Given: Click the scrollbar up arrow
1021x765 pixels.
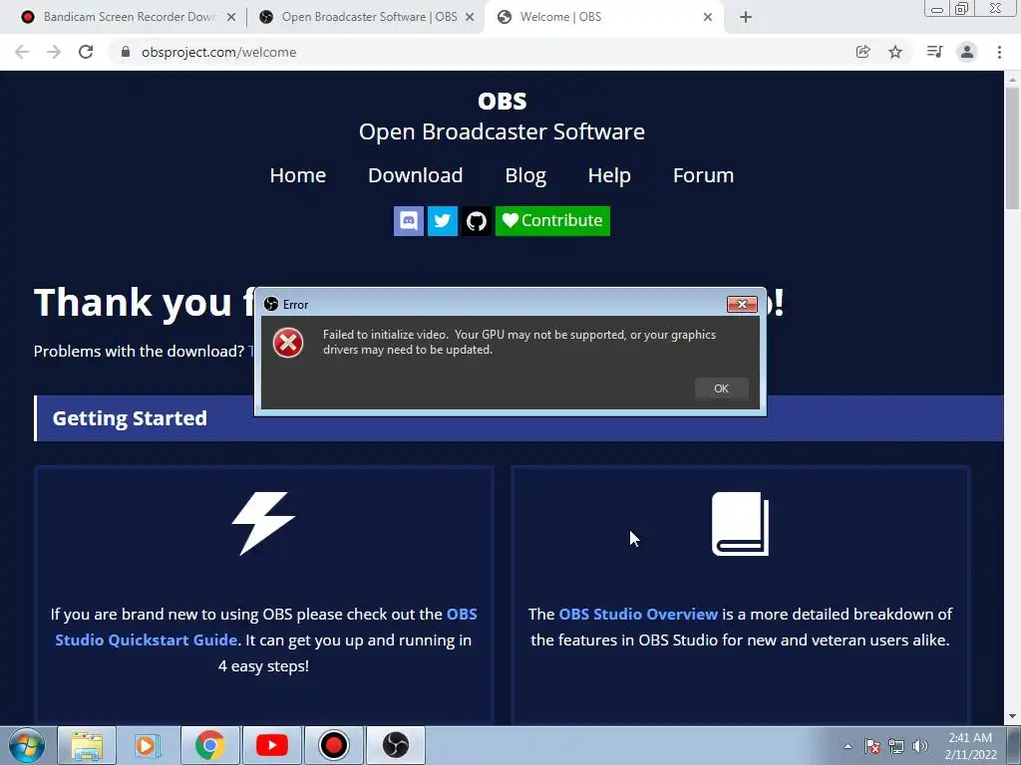Looking at the screenshot, I should tap(1012, 79).
